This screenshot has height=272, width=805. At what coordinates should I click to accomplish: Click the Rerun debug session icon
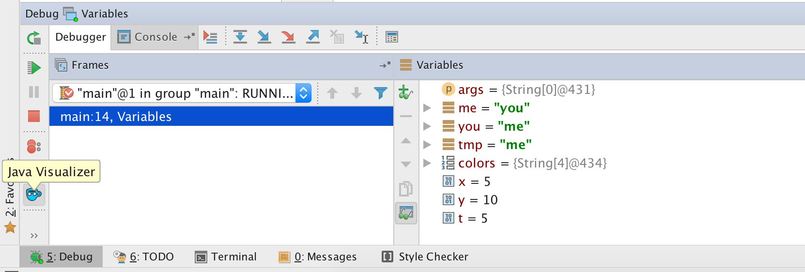34,38
